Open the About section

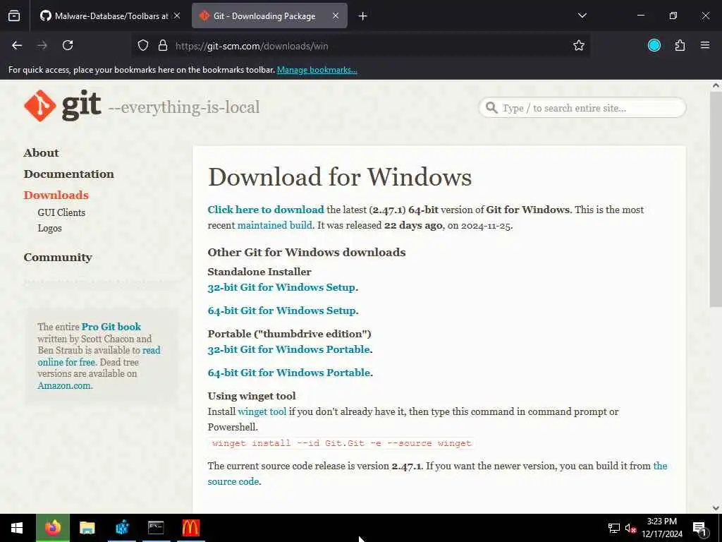42,153
